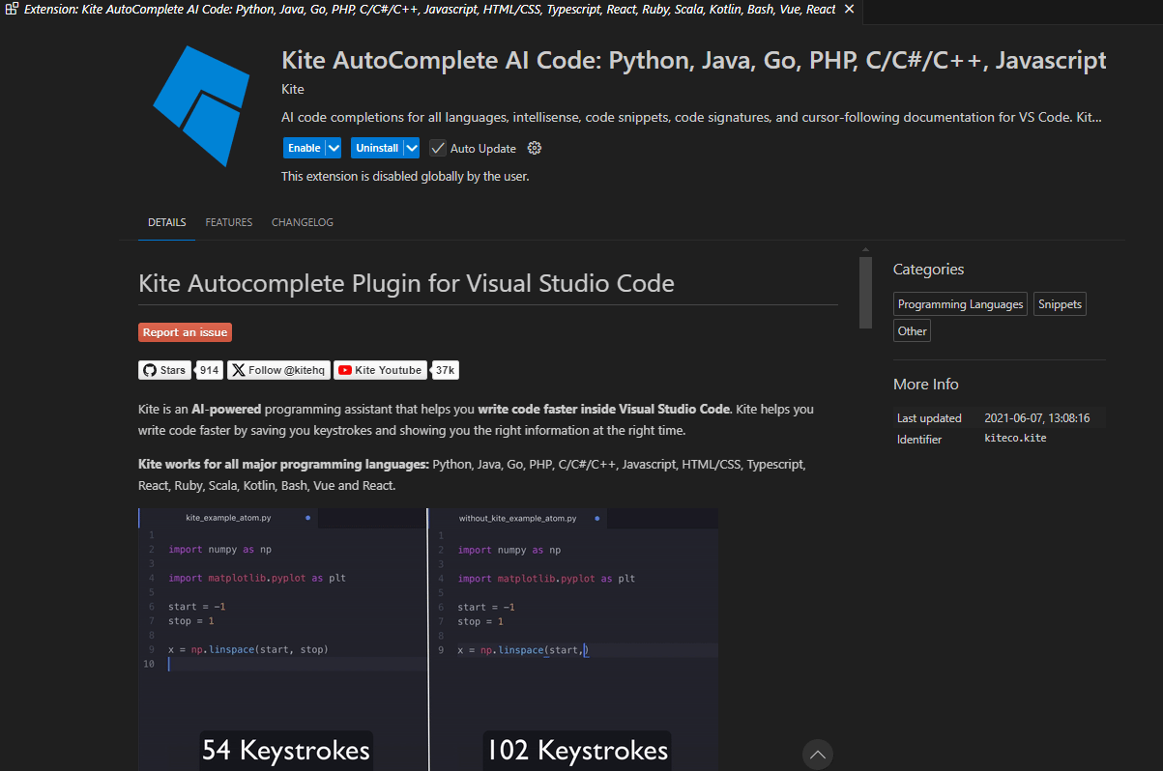Click the Kite keystrokes comparison image
Screen dimensions: 1163x771
[428, 640]
